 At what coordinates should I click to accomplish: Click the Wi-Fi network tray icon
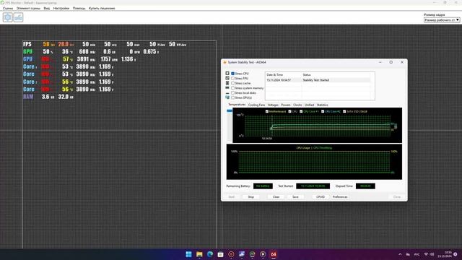pos(426,254)
